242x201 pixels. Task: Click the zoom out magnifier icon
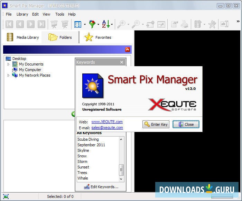[x=136, y=24]
